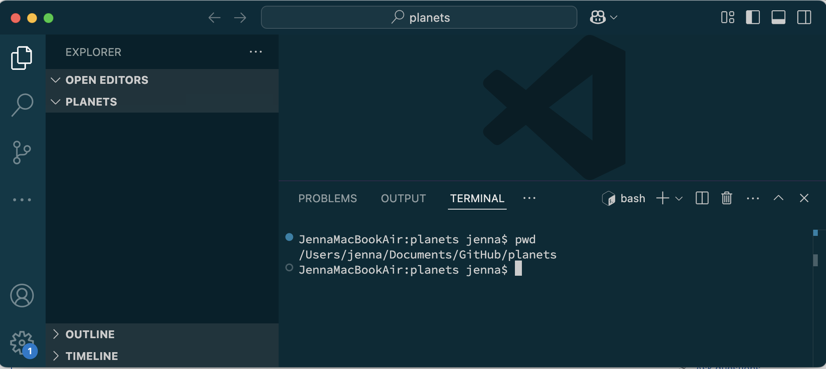Image resolution: width=826 pixels, height=369 pixels.
Task: Toggle bottom panel visibility
Action: [x=778, y=17]
